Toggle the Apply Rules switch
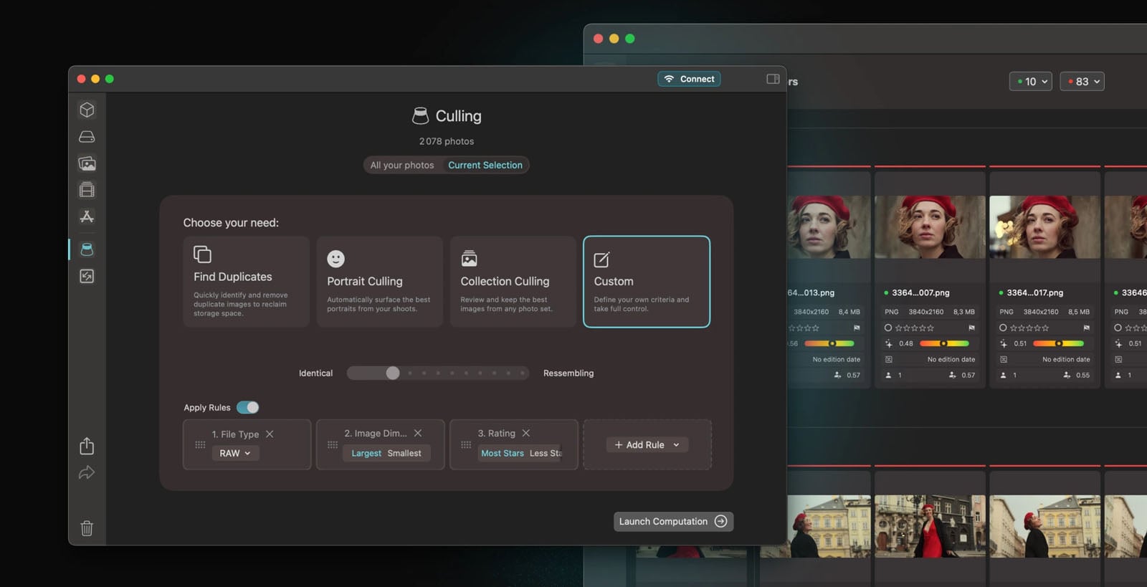 pyautogui.click(x=248, y=407)
